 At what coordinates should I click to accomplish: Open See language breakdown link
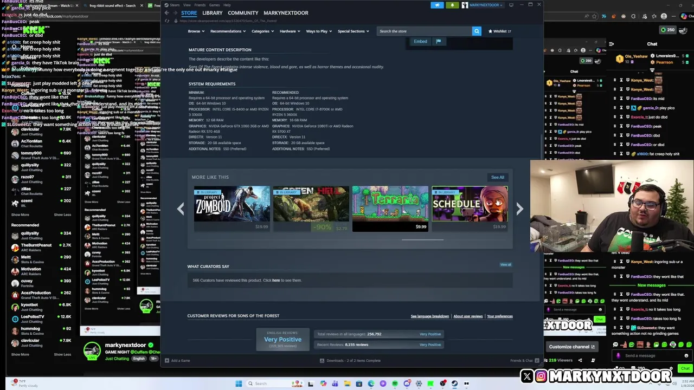click(430, 316)
